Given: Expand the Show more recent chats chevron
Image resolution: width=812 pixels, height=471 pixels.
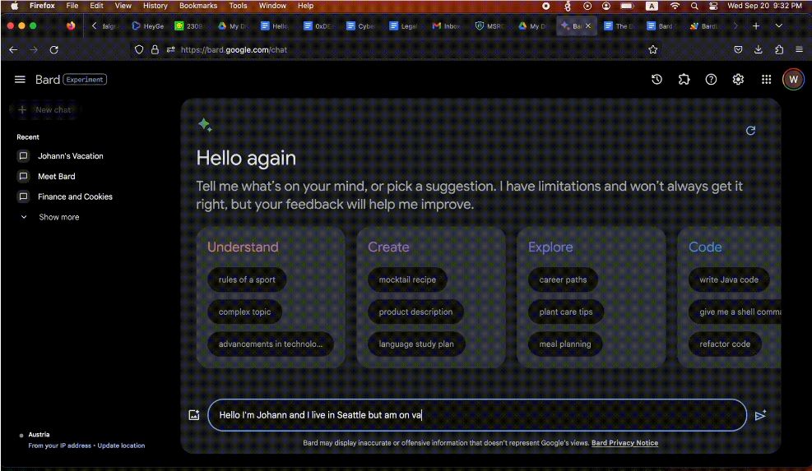Looking at the screenshot, I should [24, 217].
